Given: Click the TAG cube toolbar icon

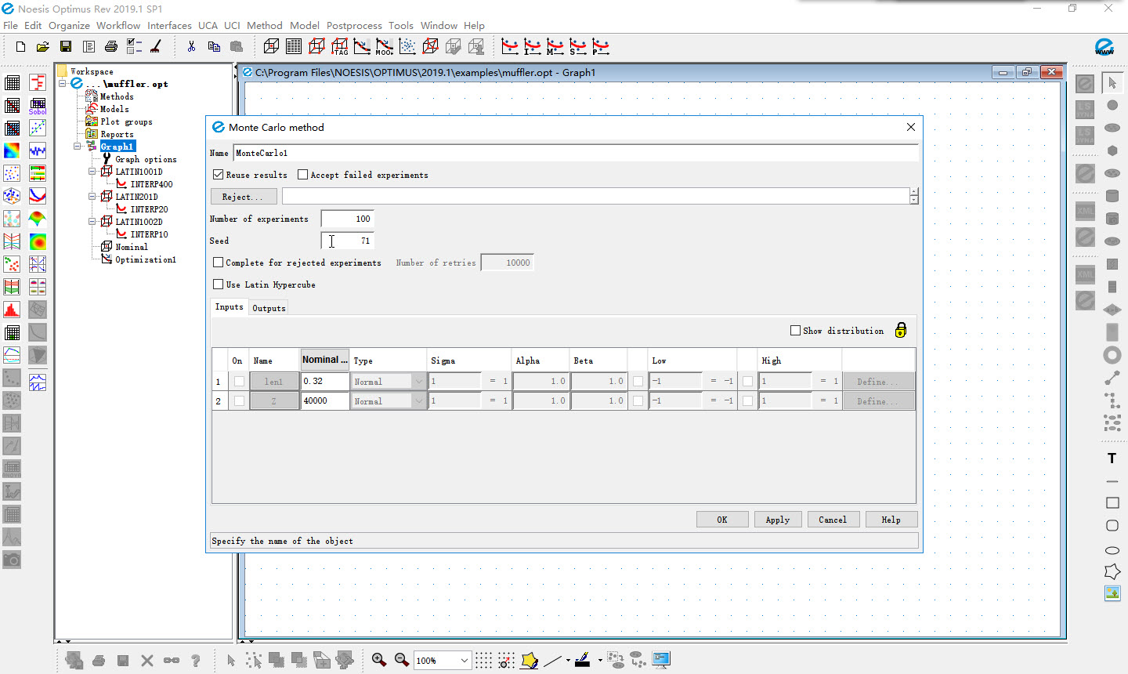Looking at the screenshot, I should tap(340, 47).
